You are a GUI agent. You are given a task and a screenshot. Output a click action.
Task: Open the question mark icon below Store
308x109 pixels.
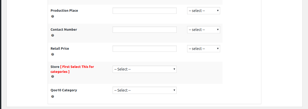coord(52,77)
